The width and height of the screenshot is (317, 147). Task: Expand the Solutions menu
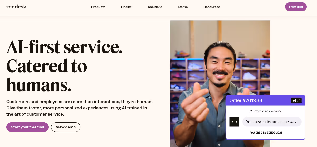[x=155, y=7]
